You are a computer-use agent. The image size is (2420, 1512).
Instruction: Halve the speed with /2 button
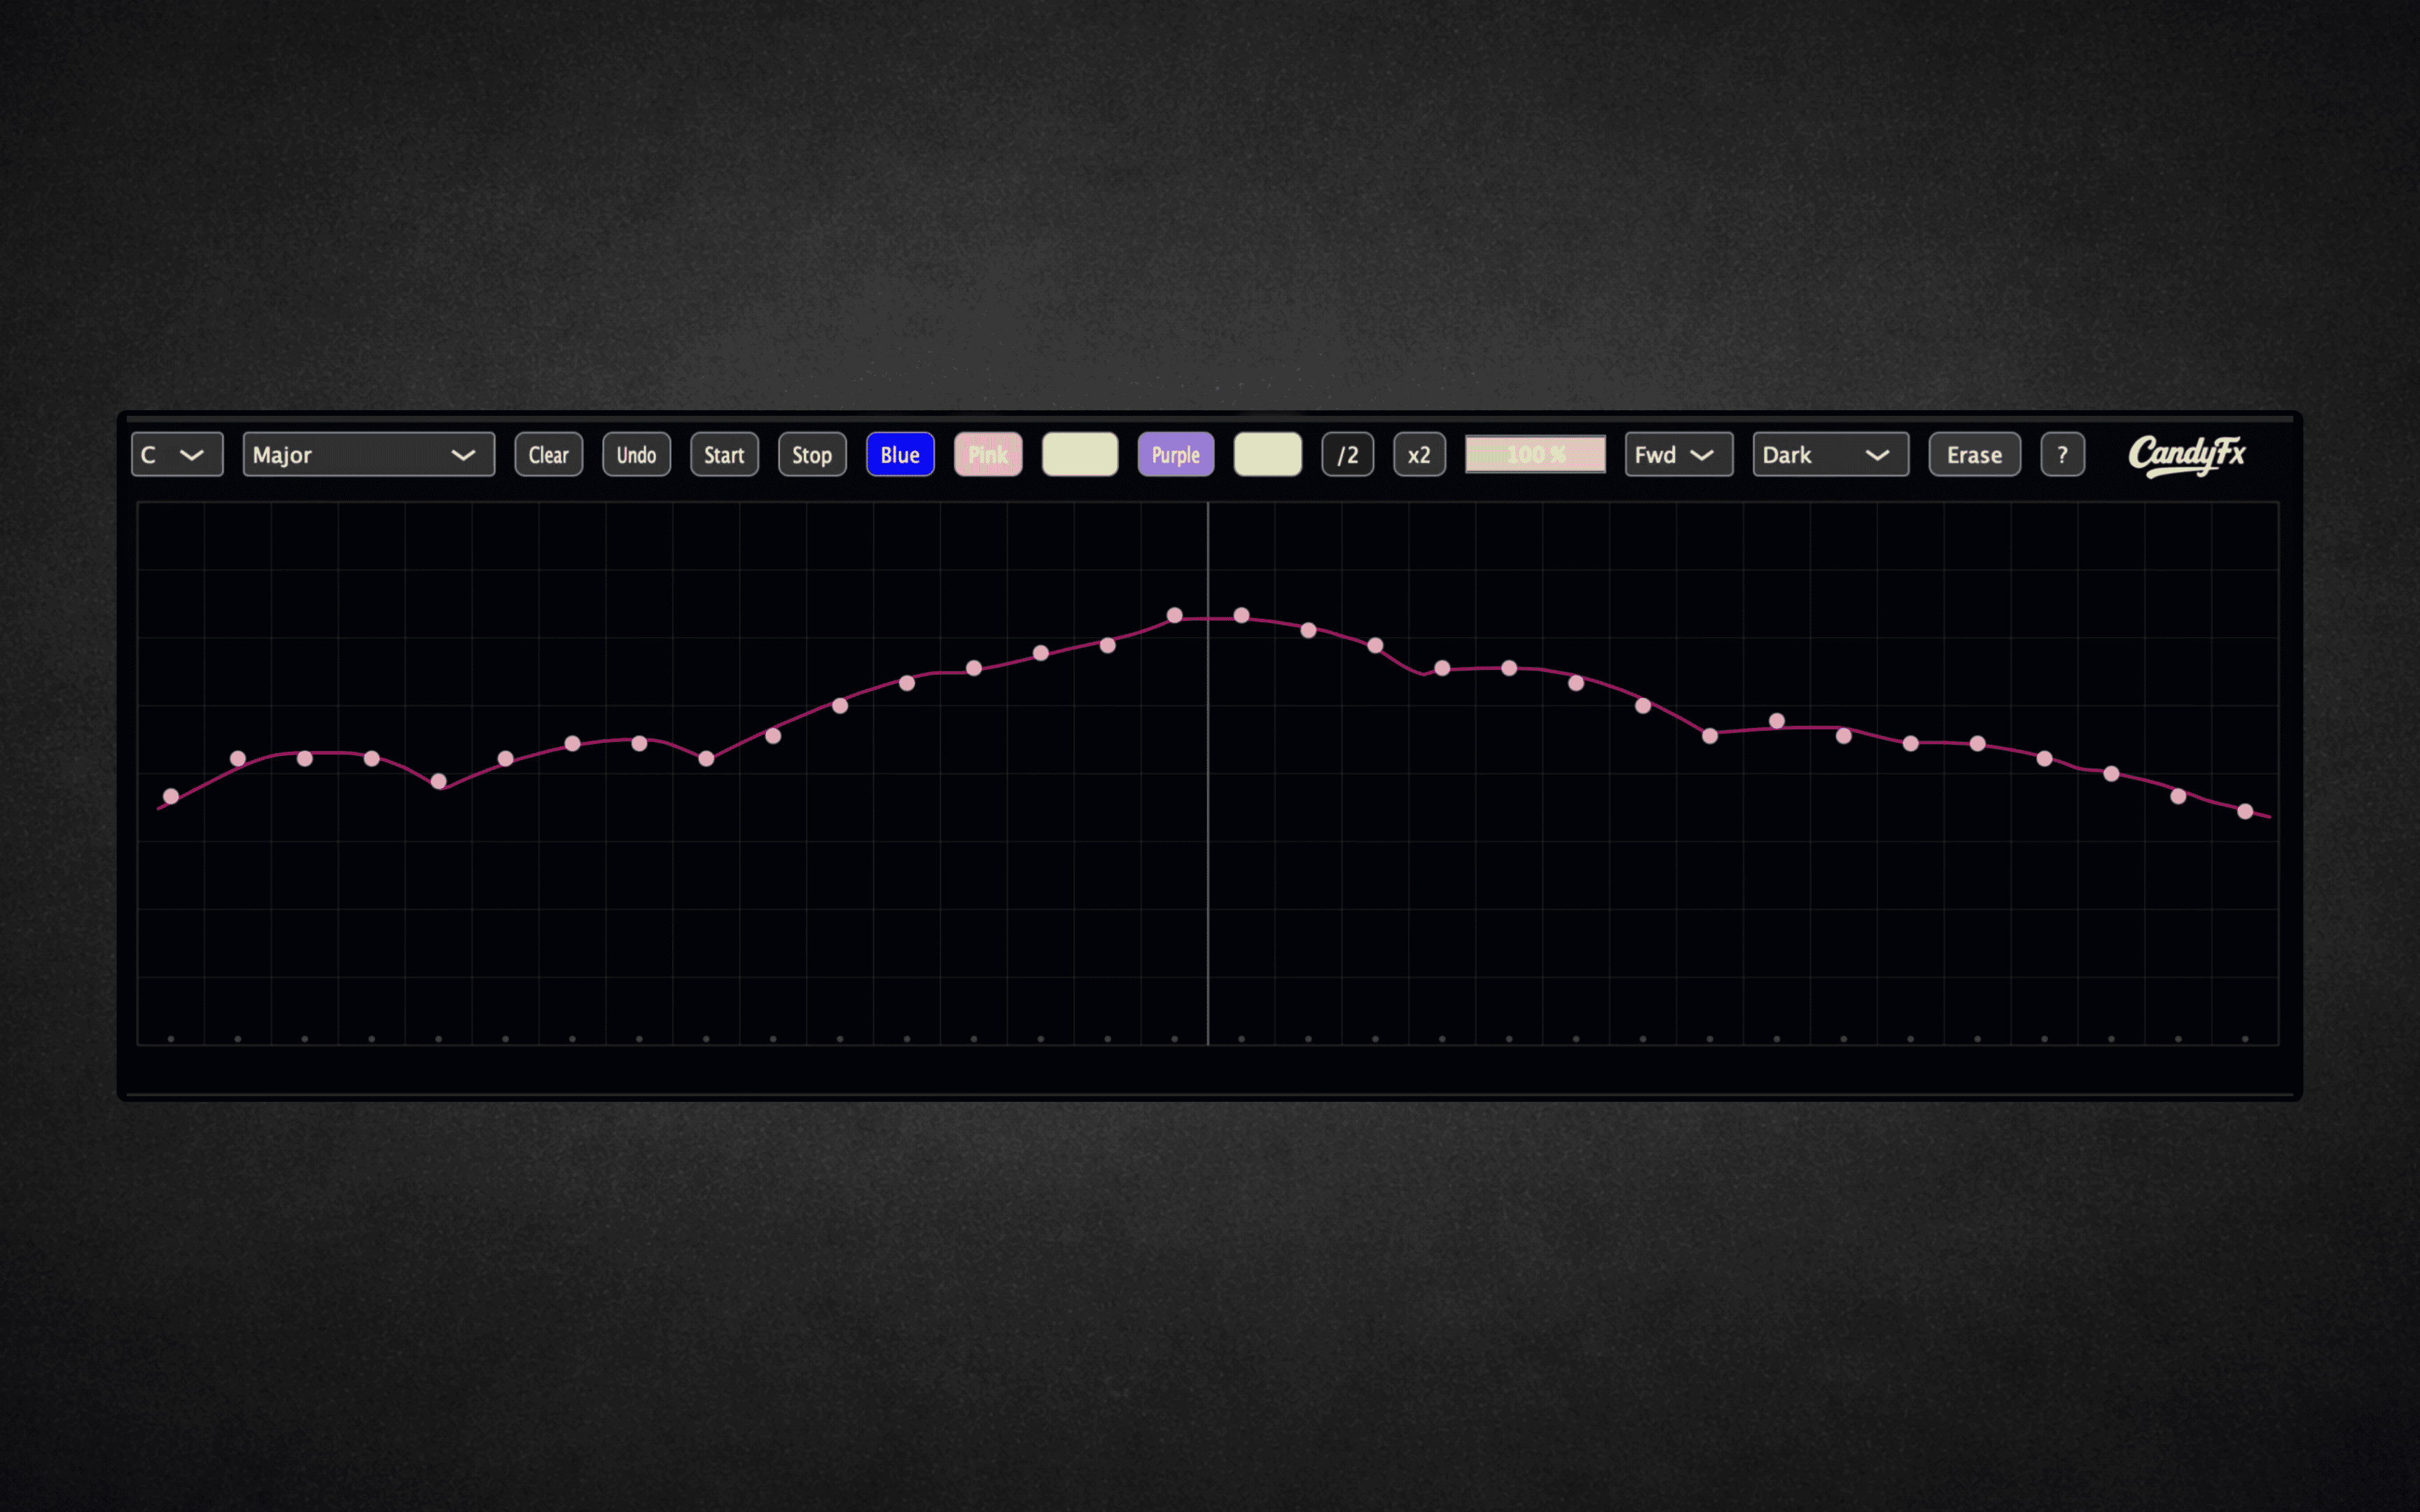coord(1347,455)
